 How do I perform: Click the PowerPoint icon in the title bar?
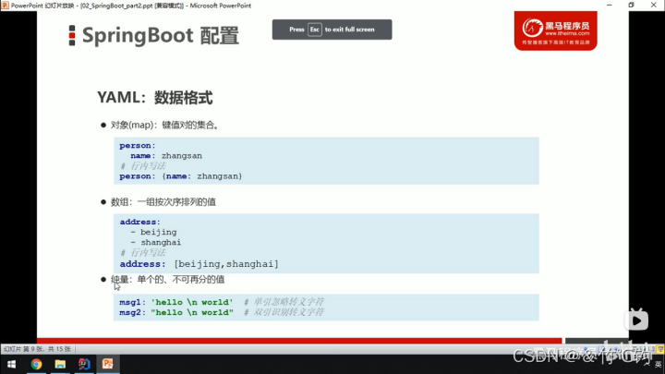click(x=5, y=6)
